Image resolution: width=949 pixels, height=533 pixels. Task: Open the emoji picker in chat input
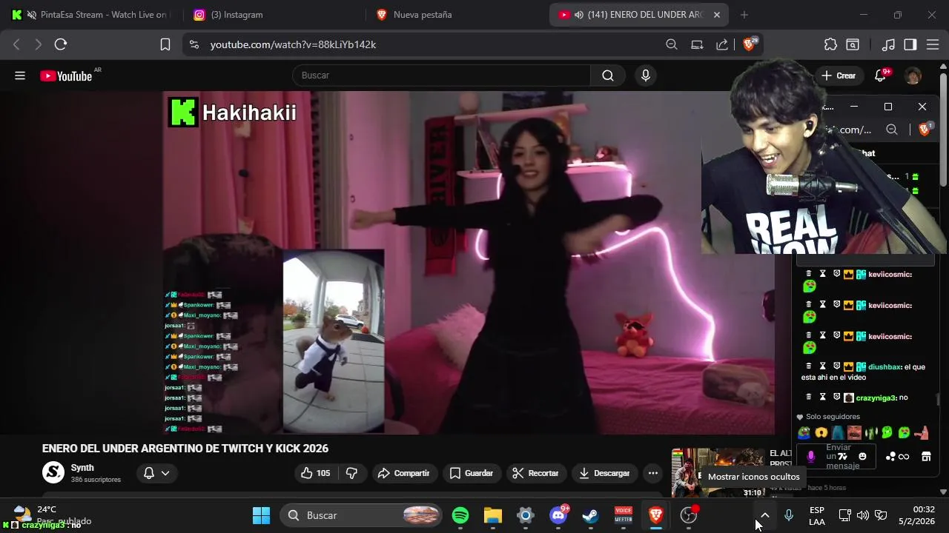(863, 456)
